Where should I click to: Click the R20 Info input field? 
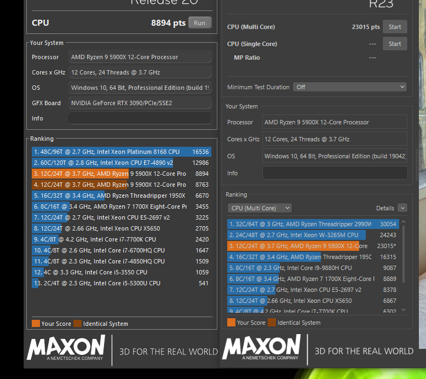[x=140, y=118]
